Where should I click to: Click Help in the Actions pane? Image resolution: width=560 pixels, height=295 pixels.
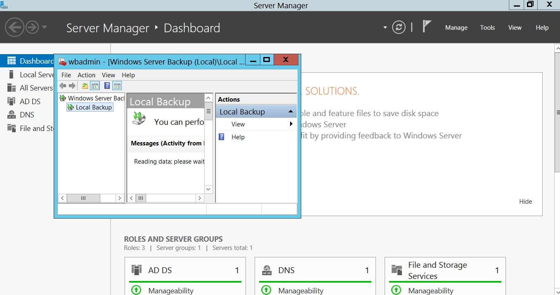pos(238,137)
